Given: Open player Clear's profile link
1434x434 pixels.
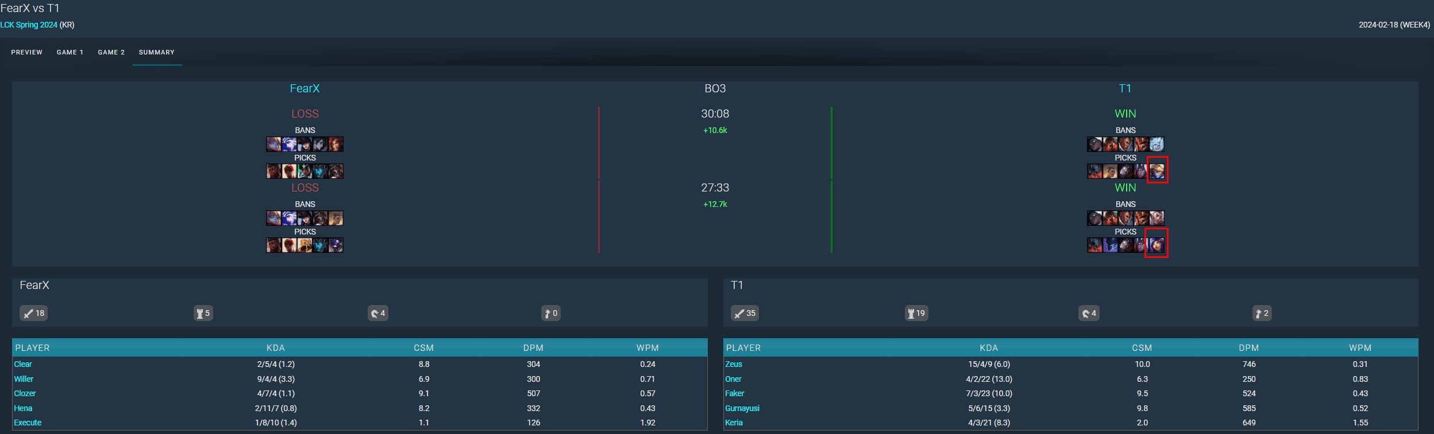Looking at the screenshot, I should click(x=23, y=364).
